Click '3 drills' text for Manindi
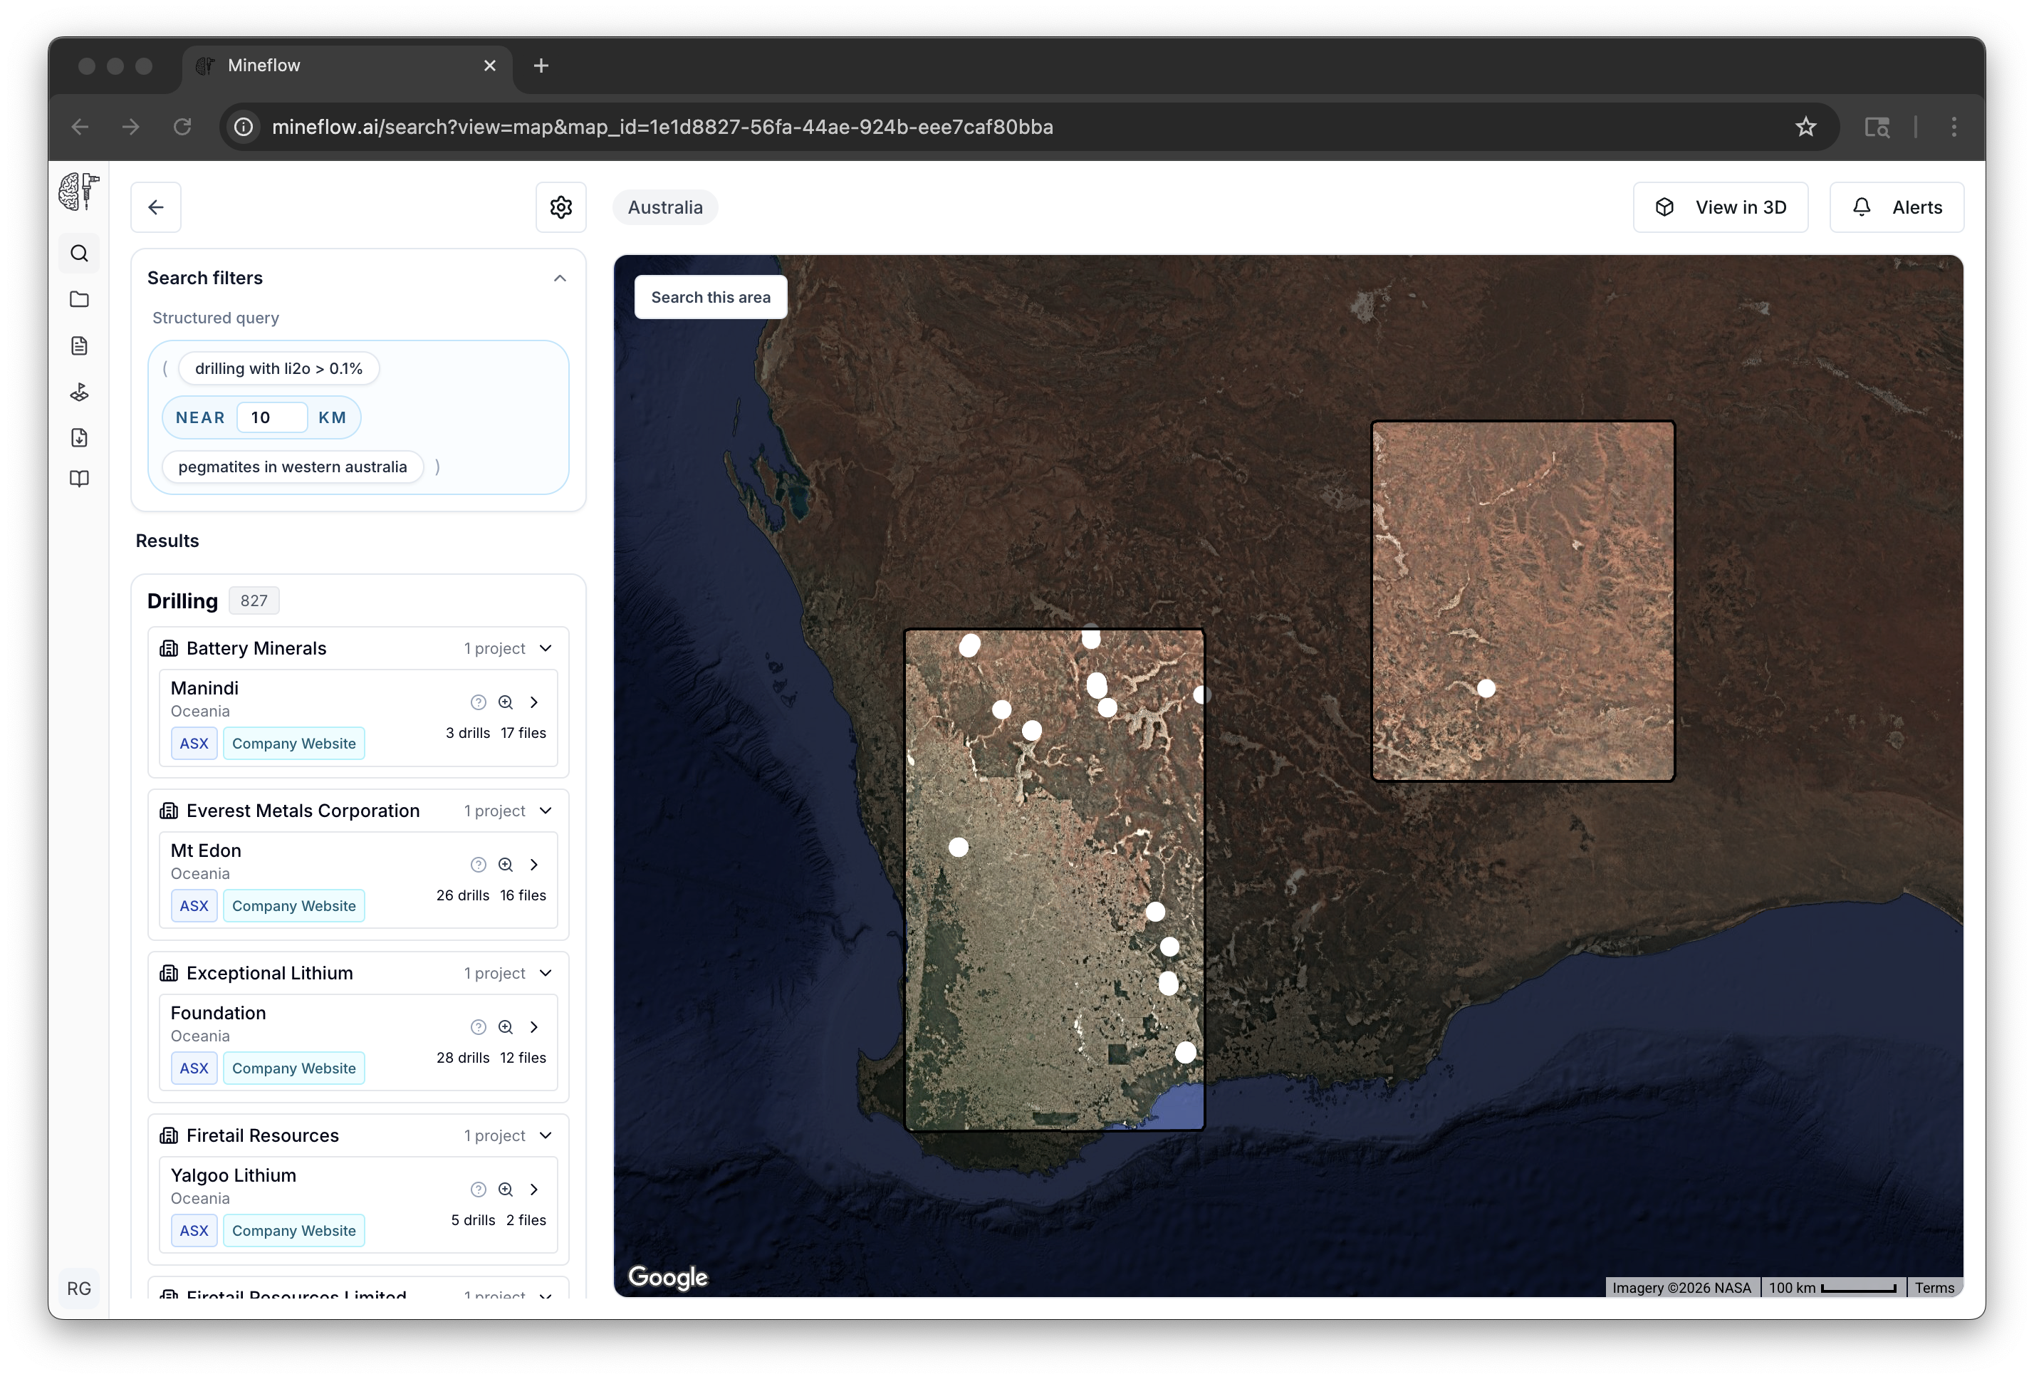 (468, 733)
